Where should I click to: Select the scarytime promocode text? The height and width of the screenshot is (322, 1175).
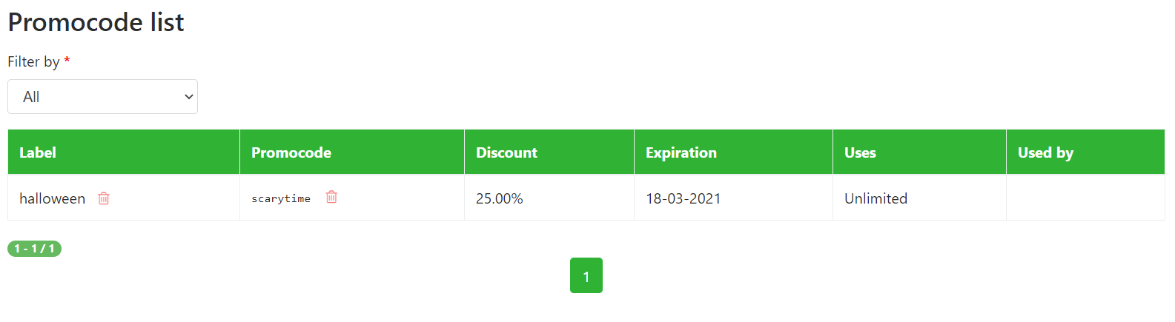click(281, 198)
